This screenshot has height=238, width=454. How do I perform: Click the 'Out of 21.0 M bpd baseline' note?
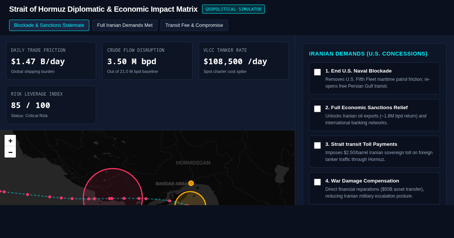(x=132, y=71)
